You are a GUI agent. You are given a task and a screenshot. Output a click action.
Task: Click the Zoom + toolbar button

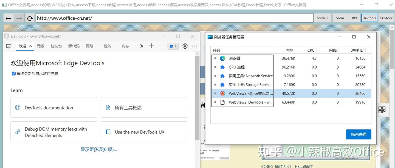click(322, 18)
